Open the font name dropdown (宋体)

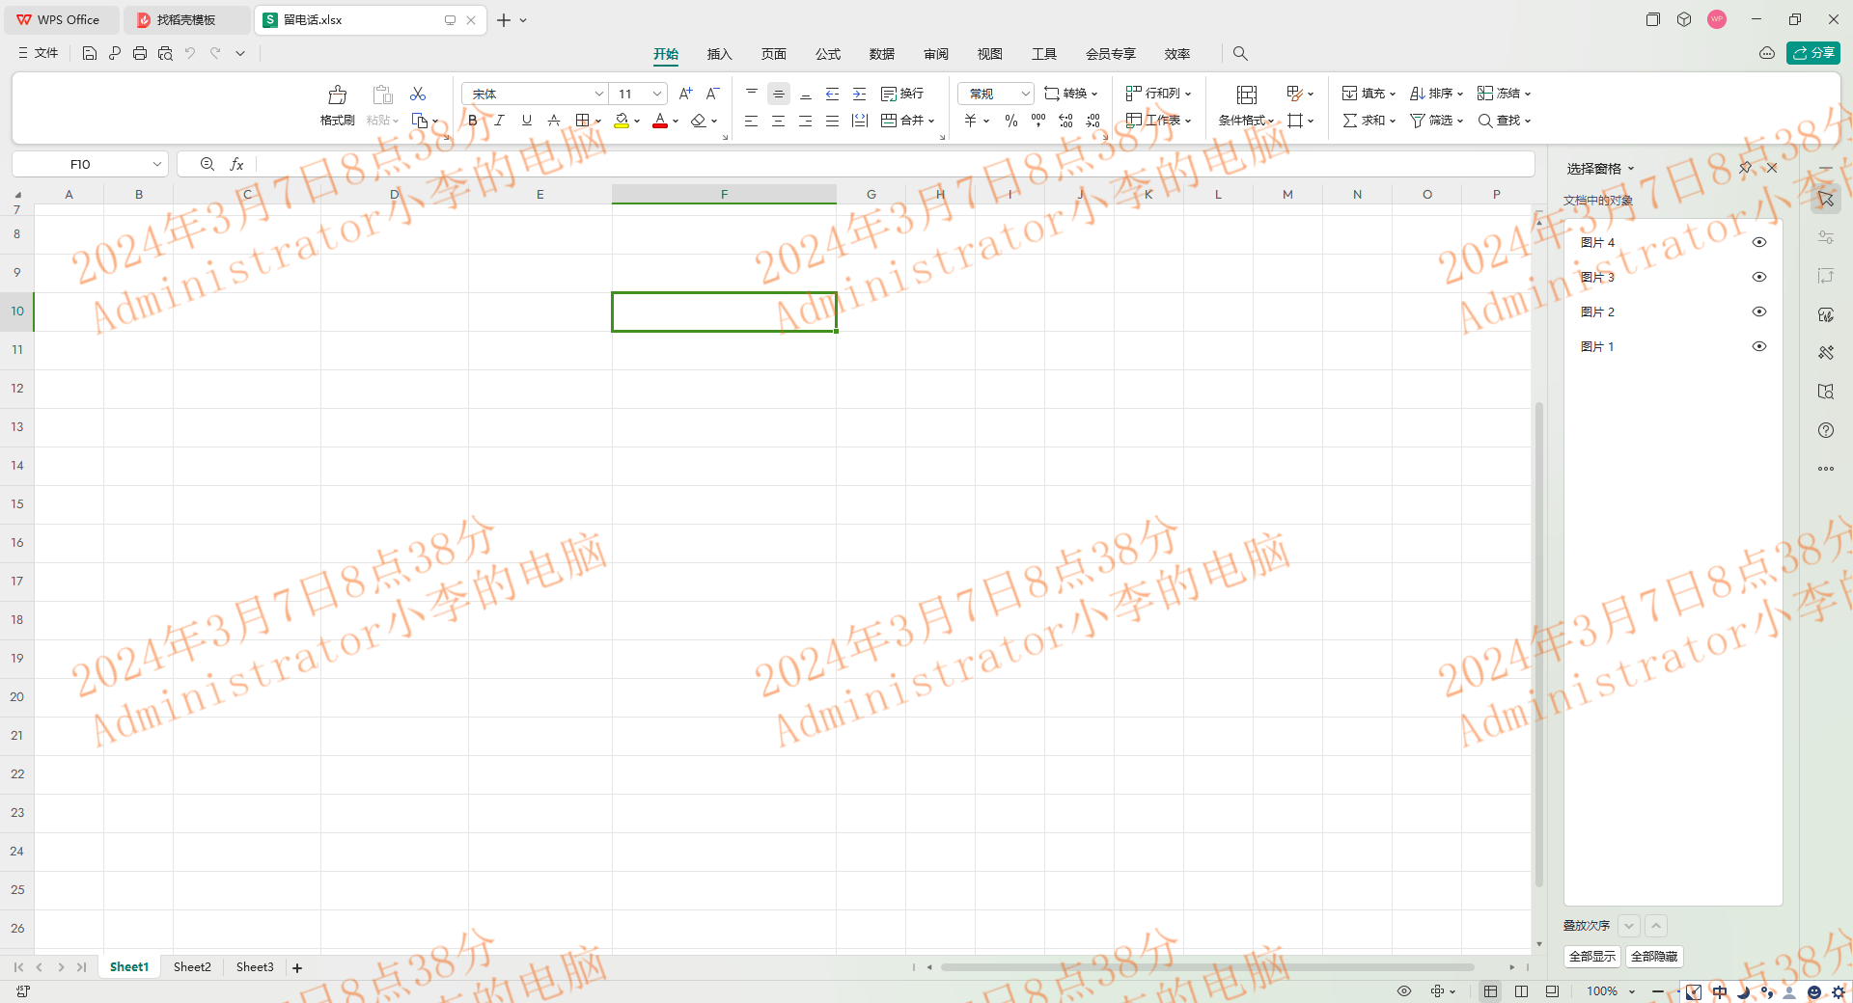pyautogui.click(x=598, y=94)
